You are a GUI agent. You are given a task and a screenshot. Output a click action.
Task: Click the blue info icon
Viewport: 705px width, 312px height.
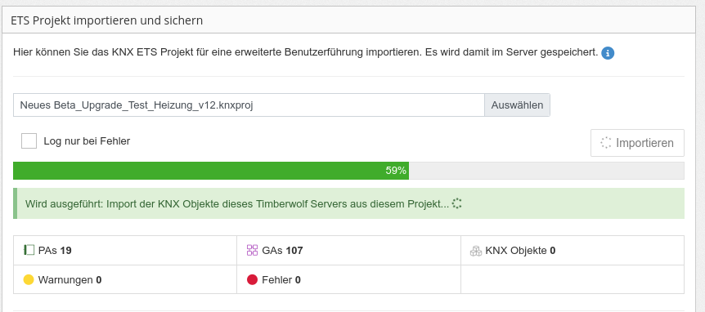[608, 53]
